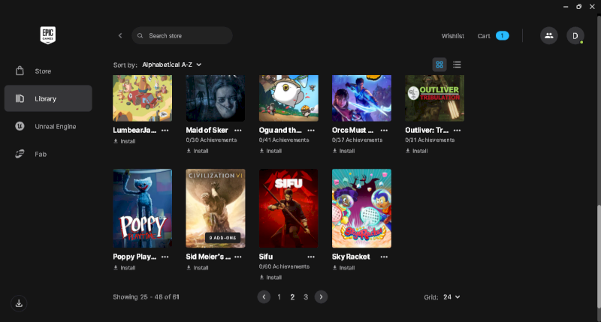
Task: Open the Orcs Must Die cover art
Action: pyautogui.click(x=361, y=98)
